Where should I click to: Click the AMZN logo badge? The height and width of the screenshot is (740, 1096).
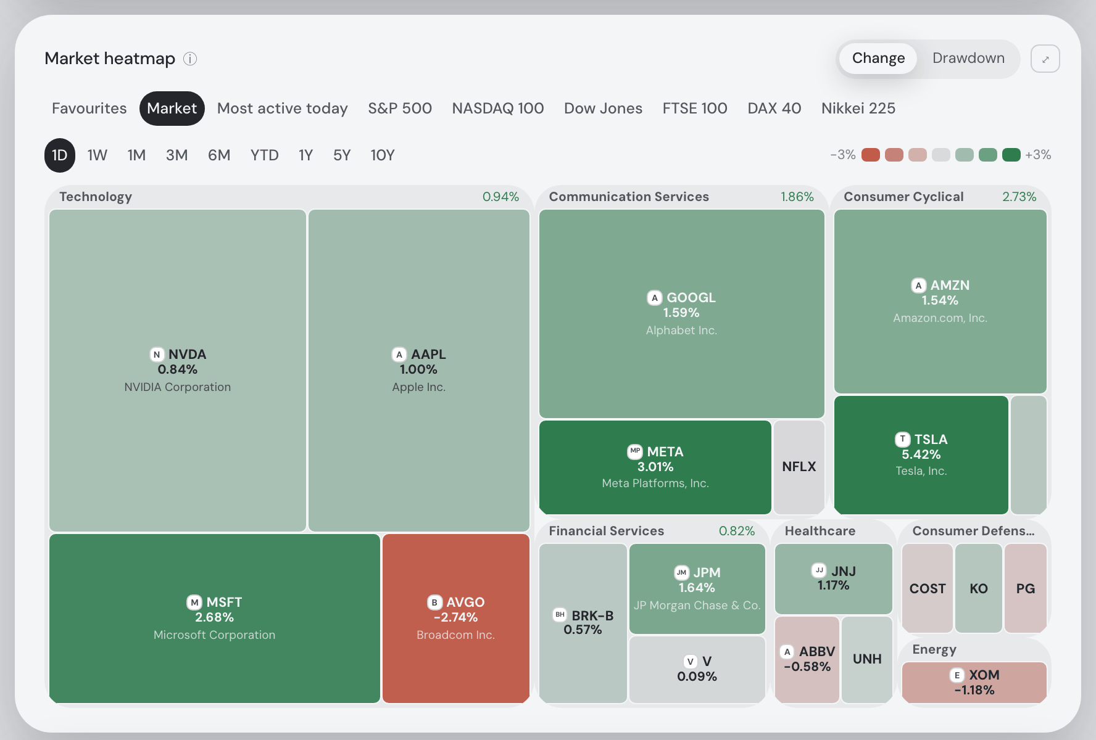coord(919,286)
